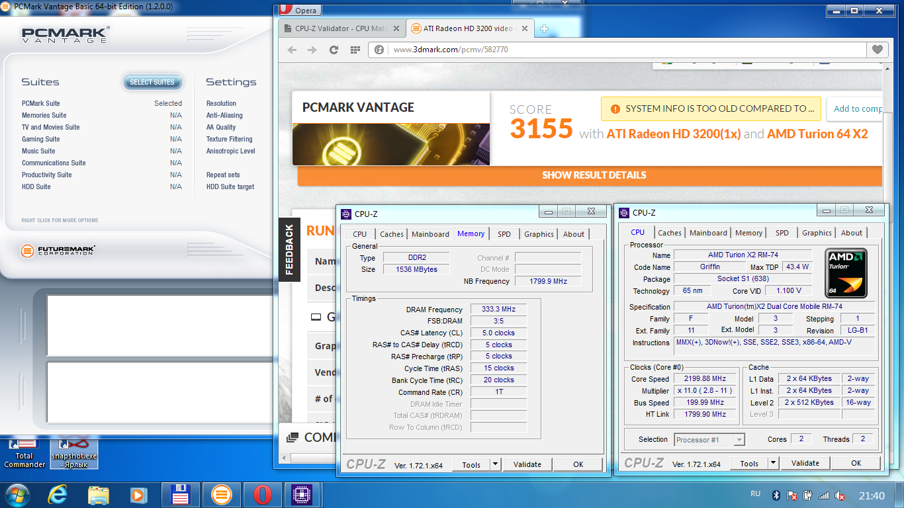This screenshot has width=904, height=508.
Task: Open Windows Start menu
Action: (17, 495)
